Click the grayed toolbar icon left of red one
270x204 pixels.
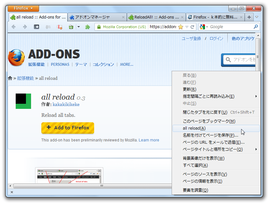click(x=48, y=27)
